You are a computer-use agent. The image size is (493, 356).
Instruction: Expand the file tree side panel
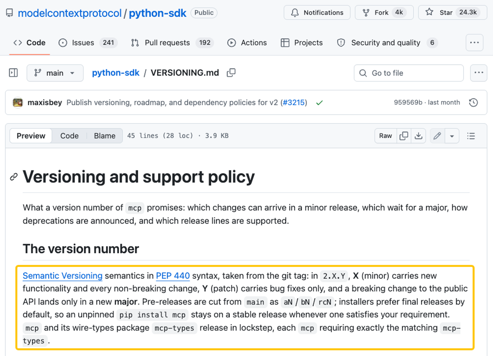point(14,73)
